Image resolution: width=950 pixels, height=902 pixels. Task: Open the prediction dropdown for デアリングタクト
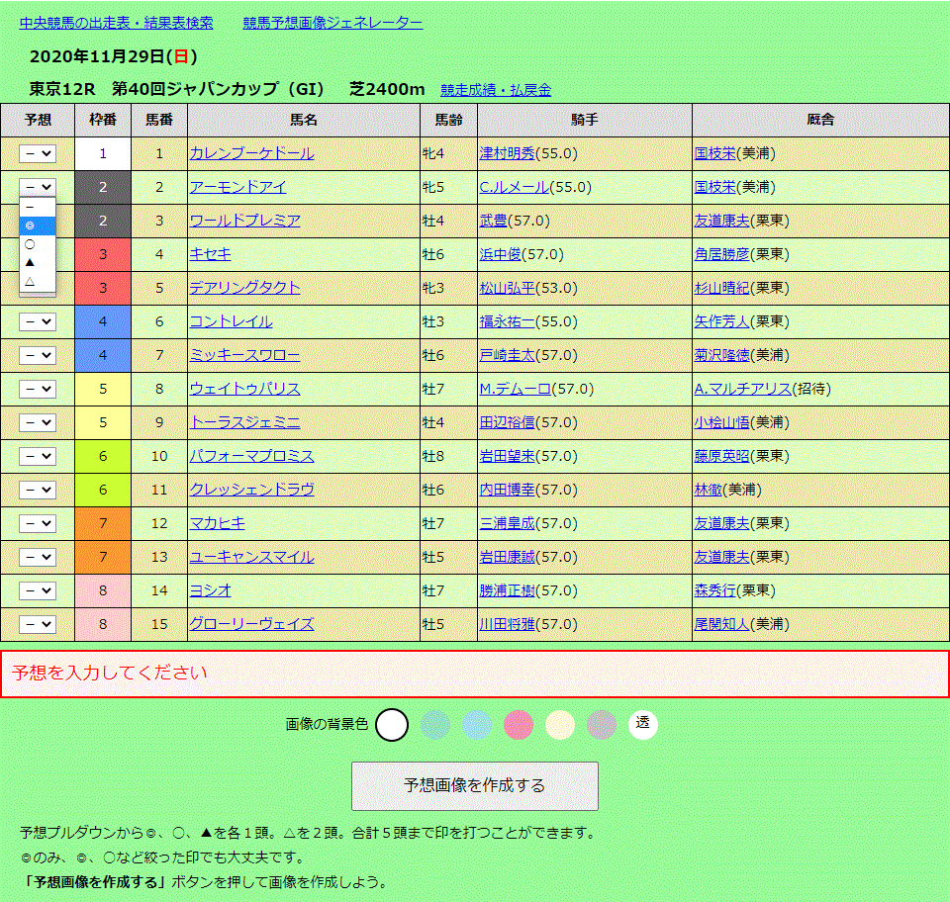click(x=38, y=287)
